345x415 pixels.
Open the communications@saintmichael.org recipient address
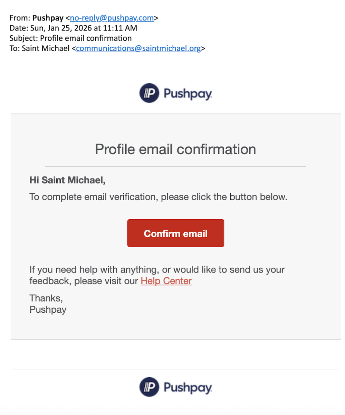pyautogui.click(x=138, y=48)
